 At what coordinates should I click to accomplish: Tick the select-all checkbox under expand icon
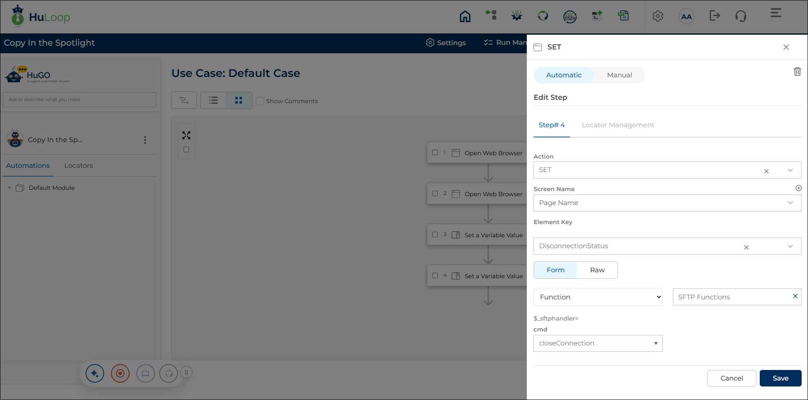click(x=186, y=149)
